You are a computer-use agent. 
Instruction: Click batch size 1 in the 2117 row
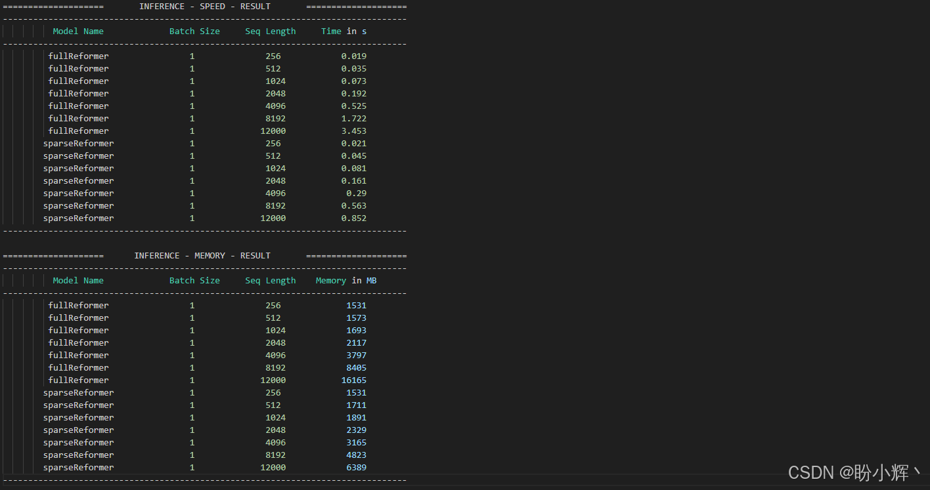(192, 343)
